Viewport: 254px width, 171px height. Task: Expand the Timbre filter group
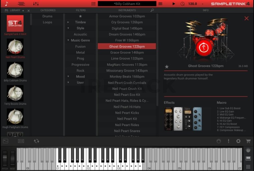68,22
